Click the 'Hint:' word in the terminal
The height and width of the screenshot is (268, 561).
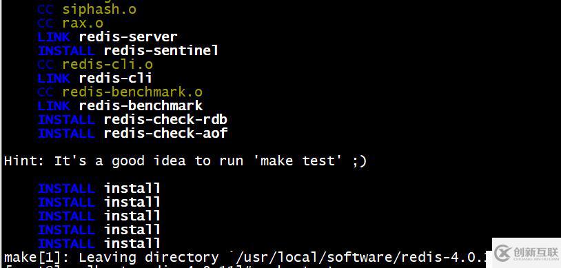(x=24, y=161)
